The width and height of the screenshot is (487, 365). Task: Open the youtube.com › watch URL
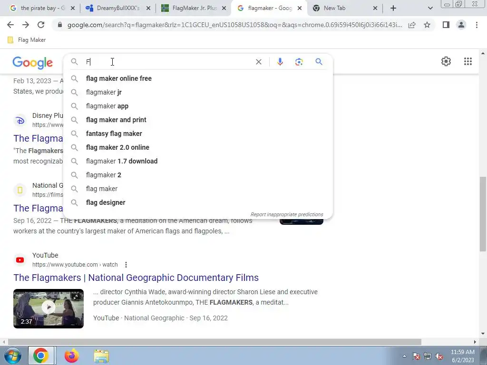pyautogui.click(x=75, y=265)
